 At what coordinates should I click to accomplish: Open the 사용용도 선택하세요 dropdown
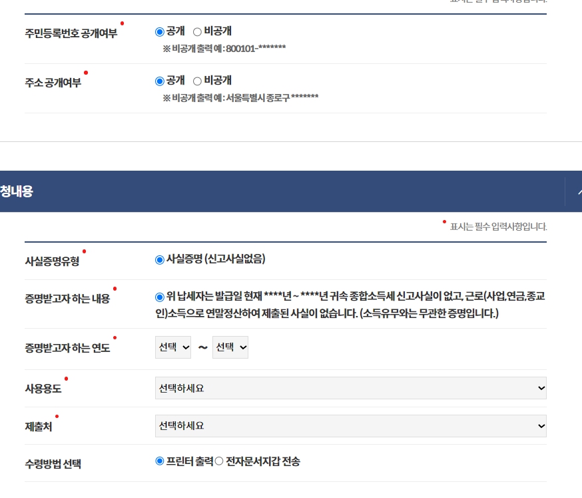(x=351, y=387)
